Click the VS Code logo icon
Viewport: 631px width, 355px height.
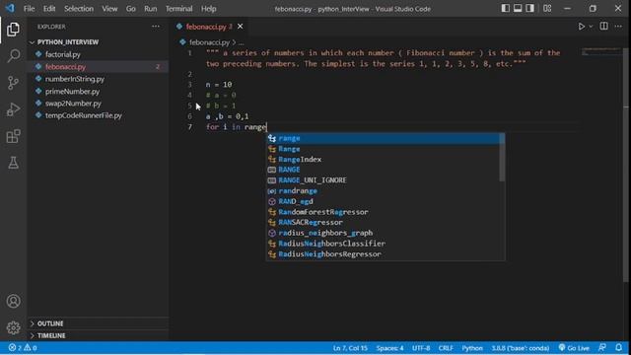(10, 8)
